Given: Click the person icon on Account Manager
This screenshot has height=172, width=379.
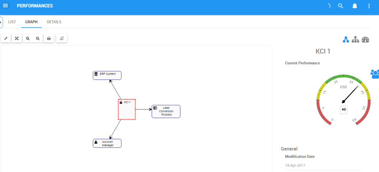Looking at the screenshot, I should [96, 142].
